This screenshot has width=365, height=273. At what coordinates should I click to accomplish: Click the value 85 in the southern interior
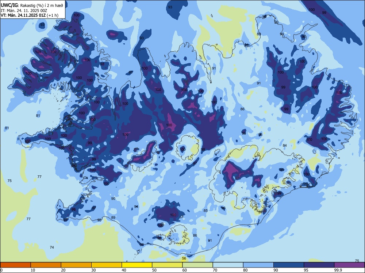pos(205,210)
